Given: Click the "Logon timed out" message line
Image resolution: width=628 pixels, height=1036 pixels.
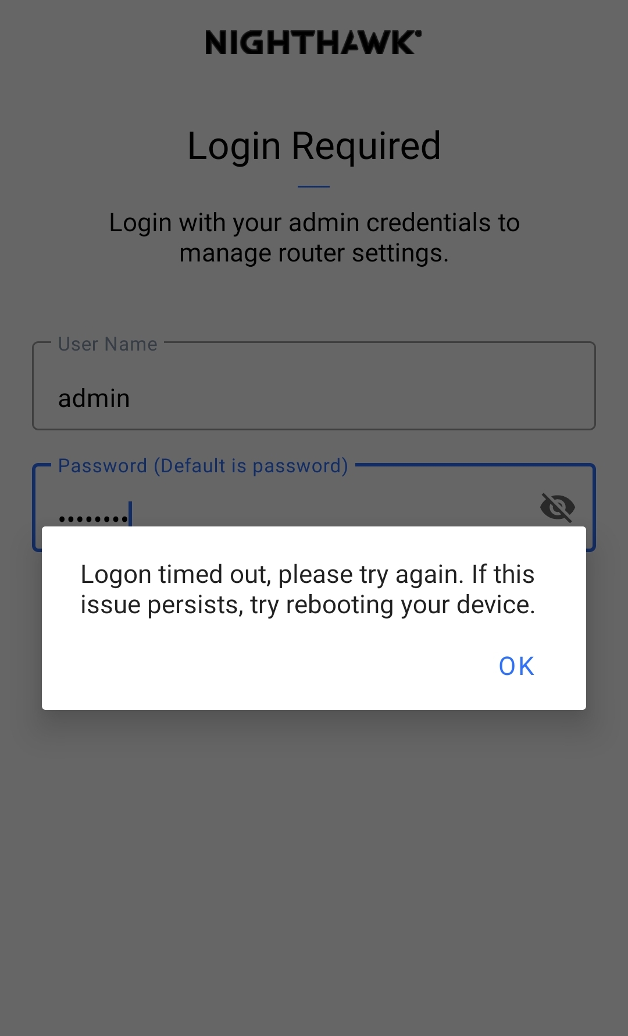Looking at the screenshot, I should tap(307, 575).
